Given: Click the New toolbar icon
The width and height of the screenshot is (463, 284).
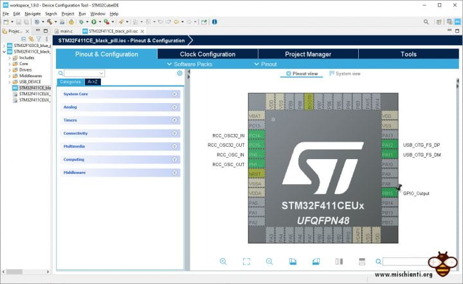Looking at the screenshot, I should [6, 22].
